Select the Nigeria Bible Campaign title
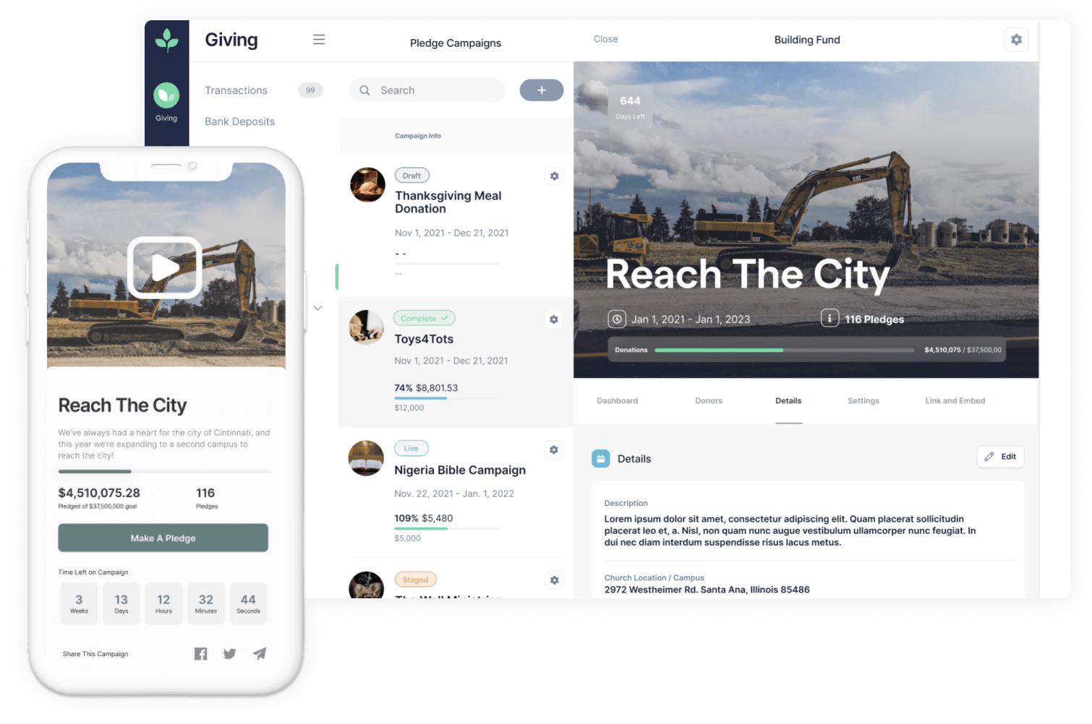The image size is (1092, 724). click(x=460, y=470)
